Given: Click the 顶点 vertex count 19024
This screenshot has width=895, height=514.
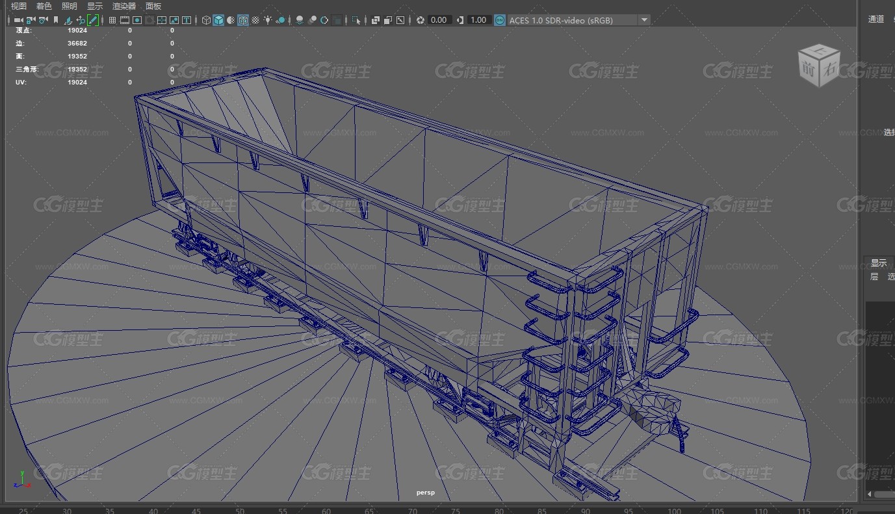Looking at the screenshot, I should pyautogui.click(x=77, y=30).
